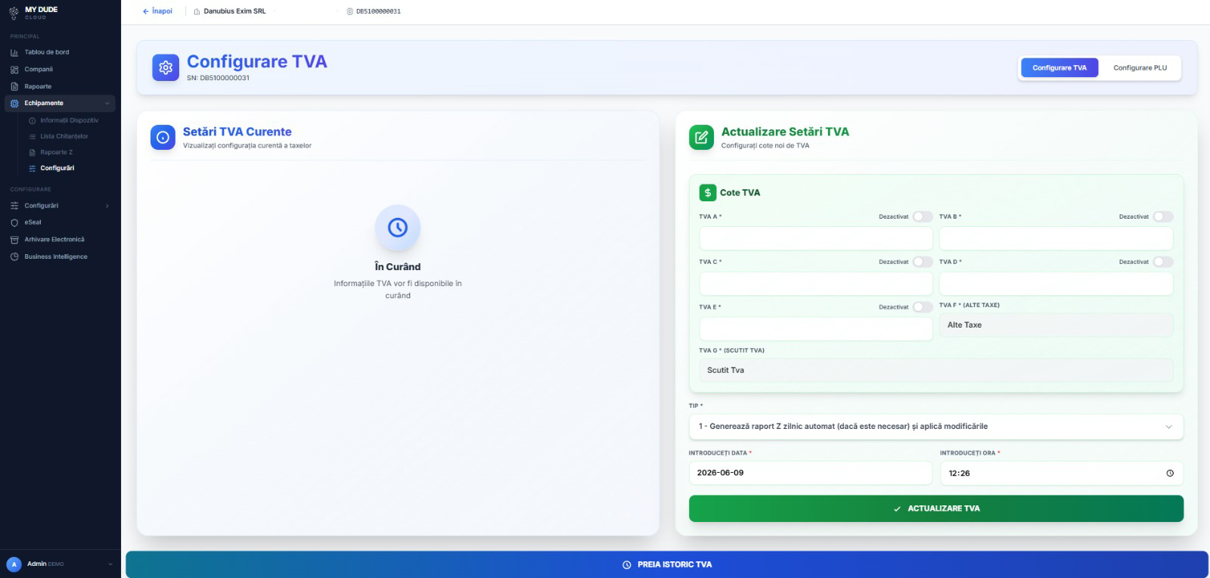
Task: Click the sliders icon beside Configurări sub-item
Action: [32, 168]
